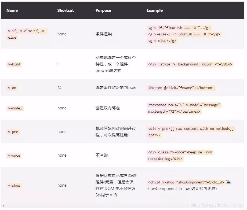Click the g v-else-if flourish code line

click(x=184, y=34)
